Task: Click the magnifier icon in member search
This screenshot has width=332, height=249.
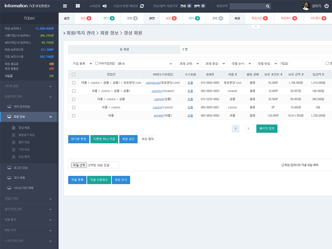Action: coord(267,6)
